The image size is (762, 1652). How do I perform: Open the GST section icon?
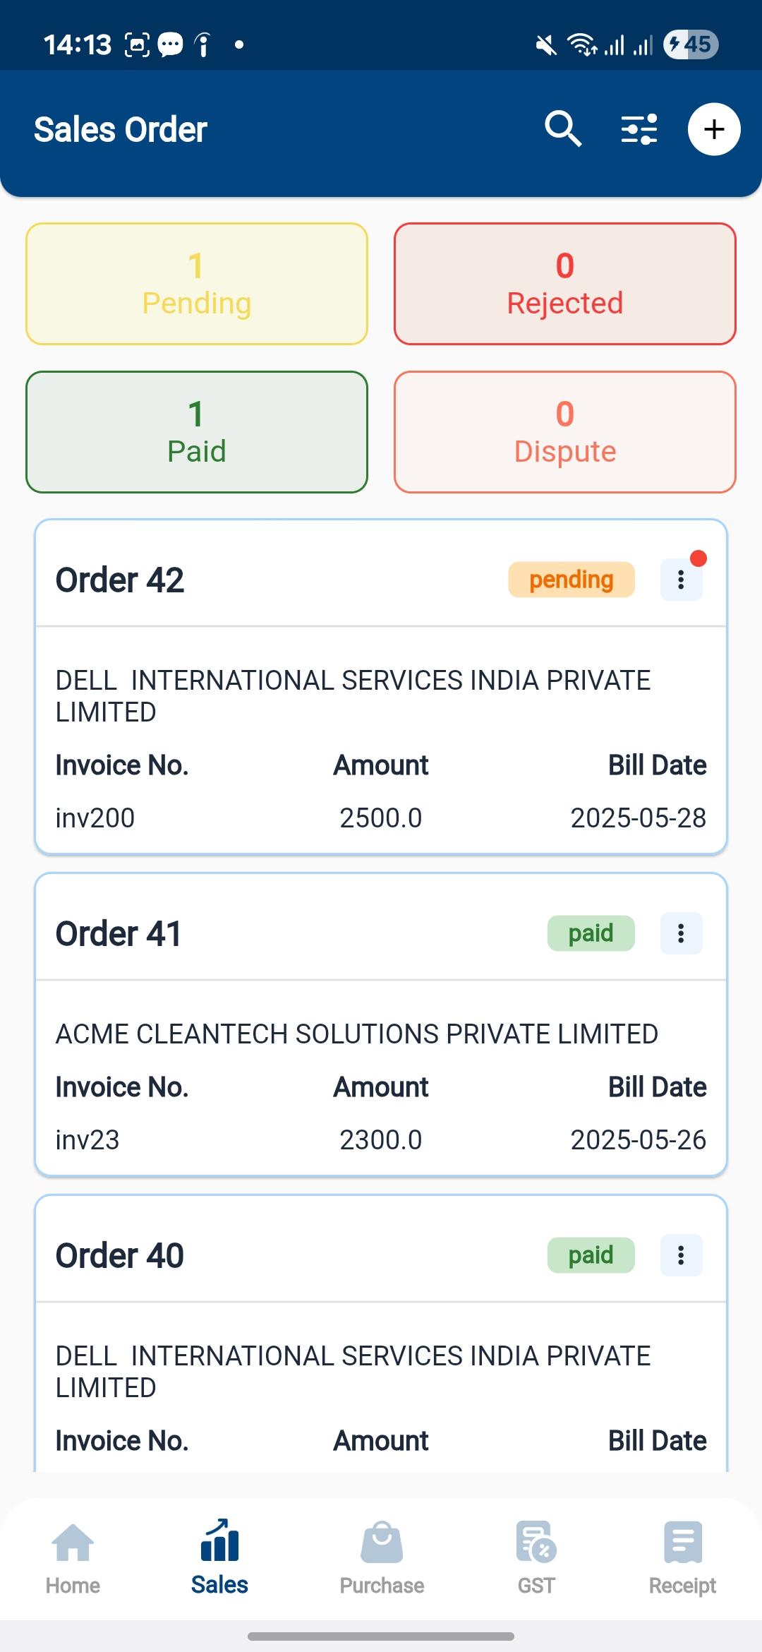[x=536, y=1543]
